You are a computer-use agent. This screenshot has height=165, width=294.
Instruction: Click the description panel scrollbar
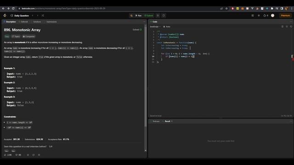click(x=146, y=77)
